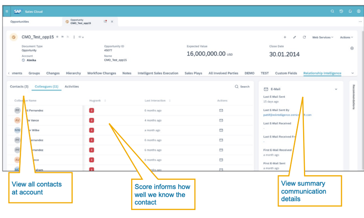Viewport: 364px width, 218px height.
Task: Select the Colleagues (11) tab
Action: point(47,86)
